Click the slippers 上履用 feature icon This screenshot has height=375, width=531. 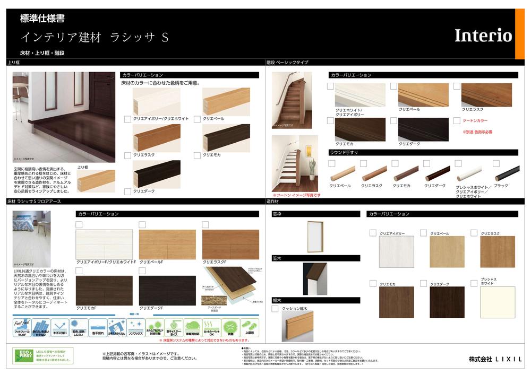tap(250, 327)
